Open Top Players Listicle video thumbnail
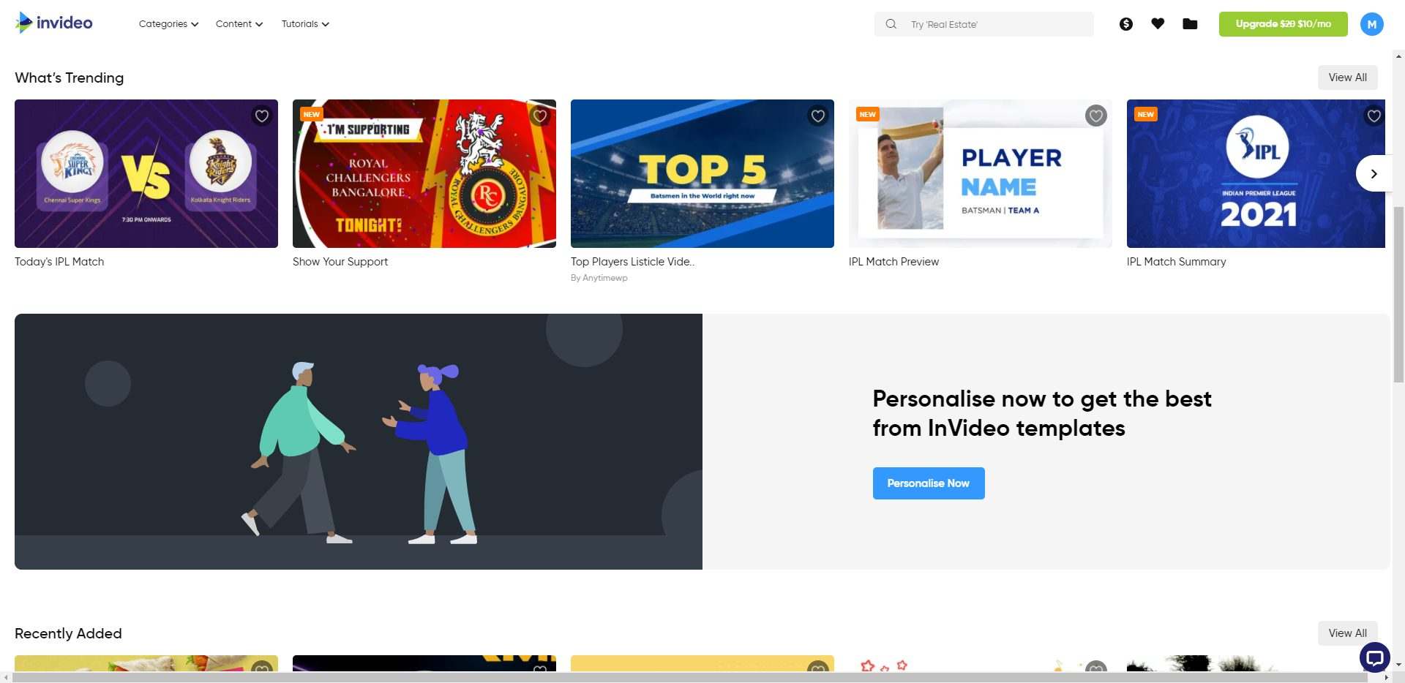 702,173
